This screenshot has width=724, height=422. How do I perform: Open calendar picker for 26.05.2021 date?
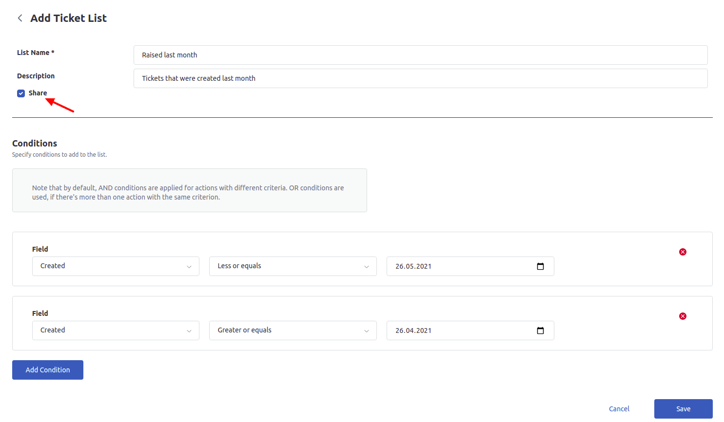tap(540, 266)
